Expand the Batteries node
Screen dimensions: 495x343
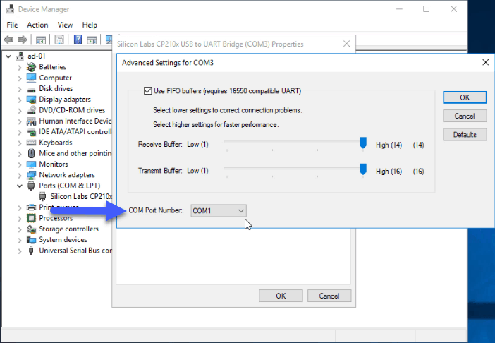coord(20,67)
